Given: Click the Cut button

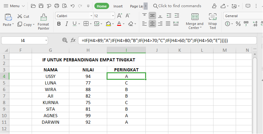Looking at the screenshot, I should click(23, 17).
